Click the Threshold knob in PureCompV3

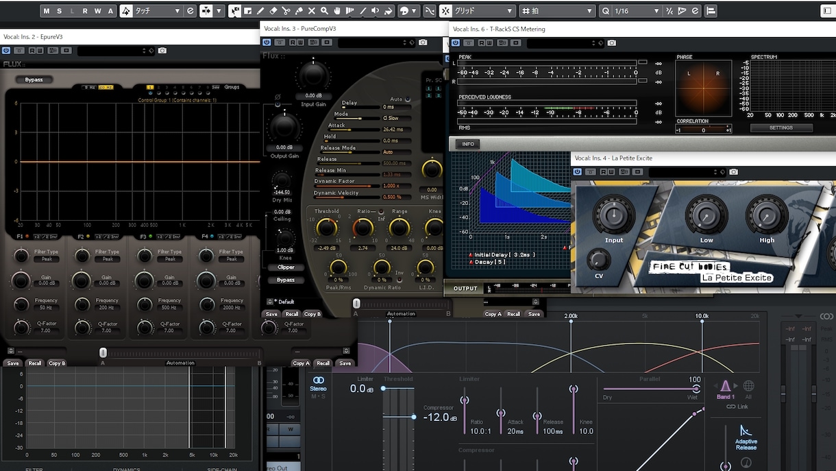(327, 228)
